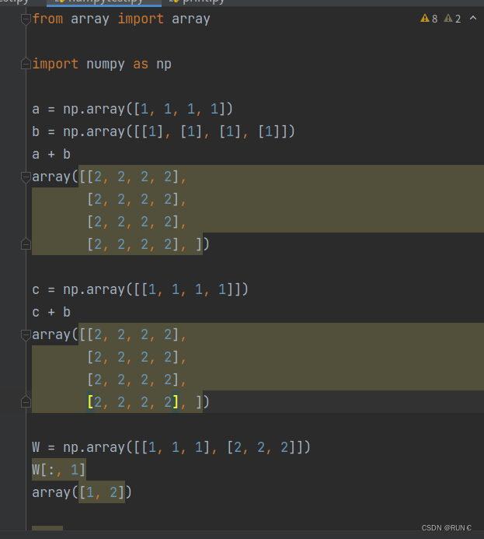Fold first 'array([[2, 2, 2, 2],' block
This screenshot has width=484, height=539.
pyautogui.click(x=26, y=177)
